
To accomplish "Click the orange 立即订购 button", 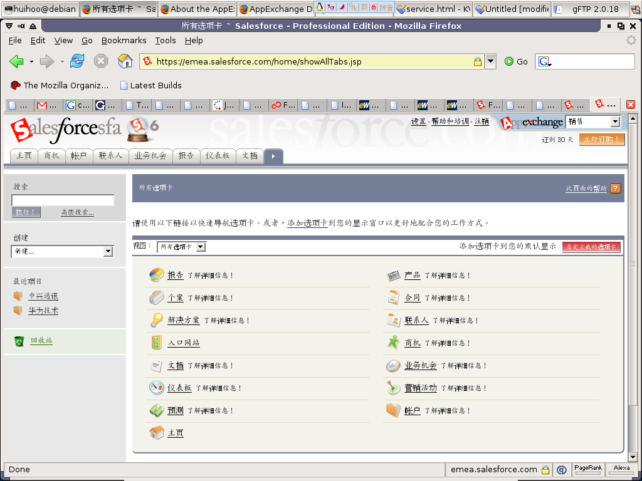I will (x=602, y=140).
